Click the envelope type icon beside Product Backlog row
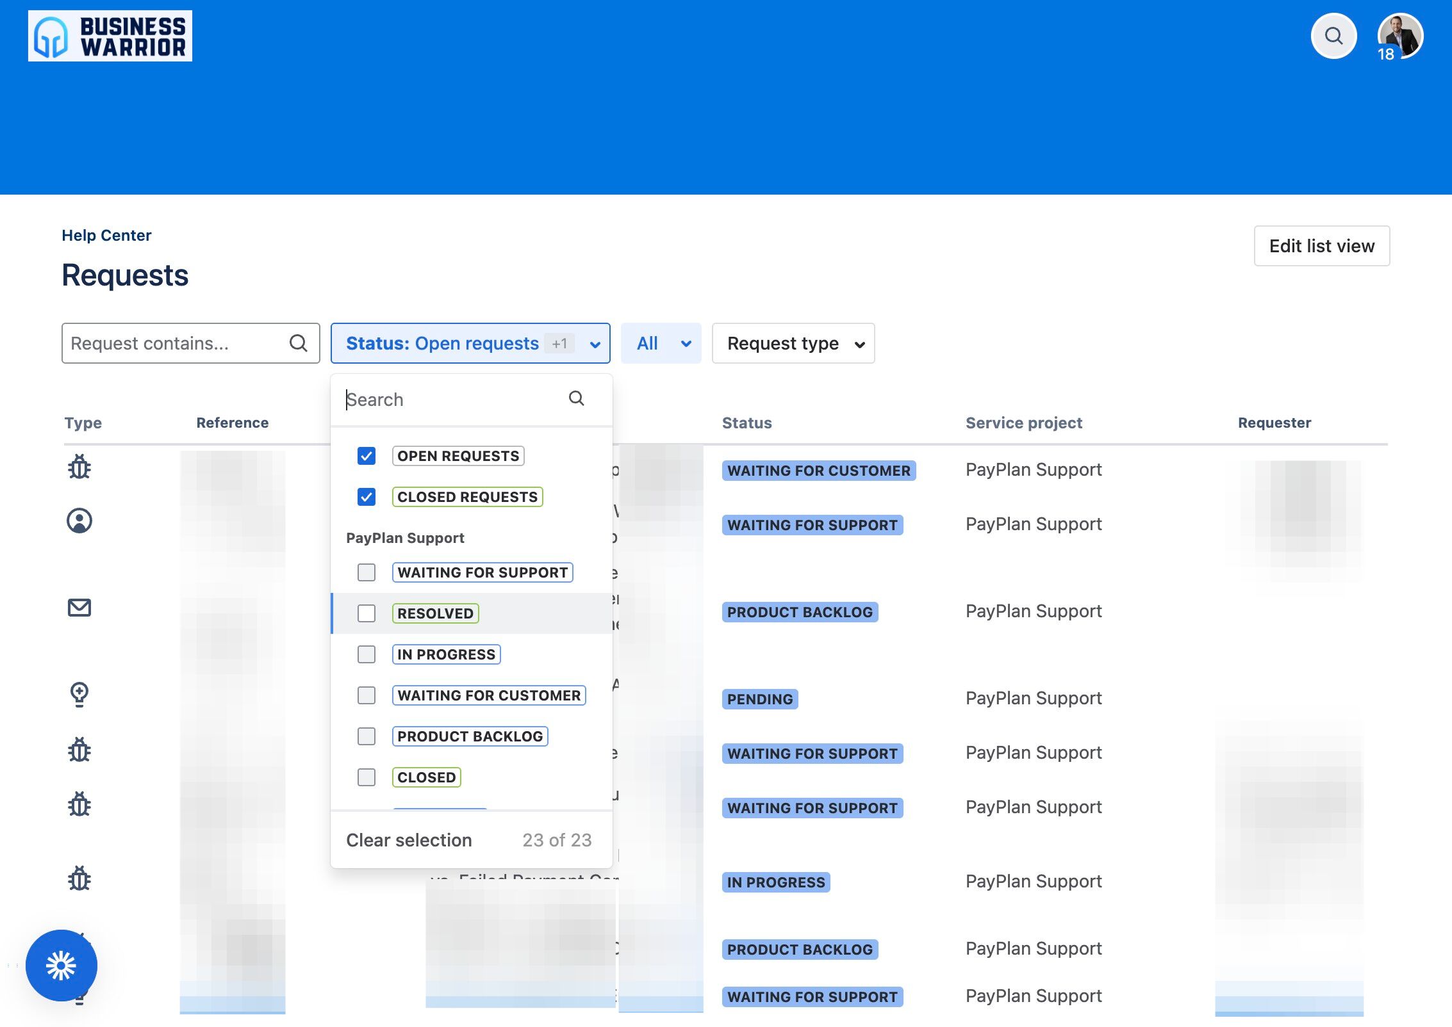Image resolution: width=1452 pixels, height=1027 pixels. (79, 608)
